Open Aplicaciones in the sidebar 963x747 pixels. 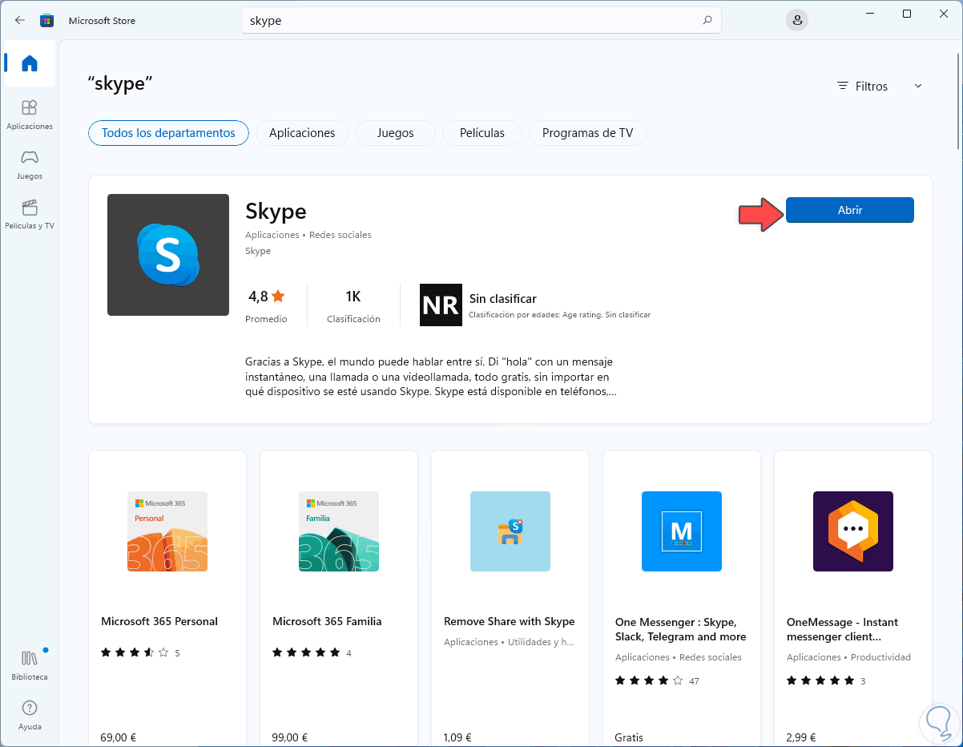[30, 115]
